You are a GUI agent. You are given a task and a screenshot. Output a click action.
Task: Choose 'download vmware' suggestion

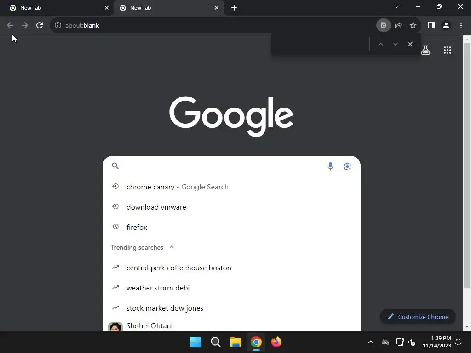point(231,207)
